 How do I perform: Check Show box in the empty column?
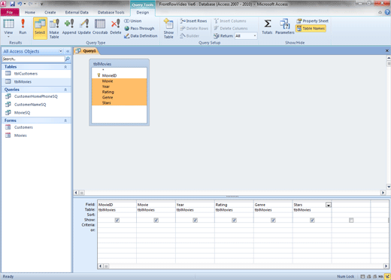(351, 221)
